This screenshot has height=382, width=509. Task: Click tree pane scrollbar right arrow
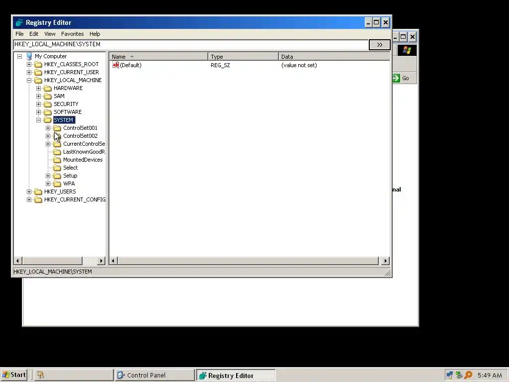pos(101,261)
